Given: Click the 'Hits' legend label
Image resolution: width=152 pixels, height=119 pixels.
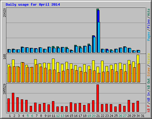Looking at the screenshot, I should [149, 12].
